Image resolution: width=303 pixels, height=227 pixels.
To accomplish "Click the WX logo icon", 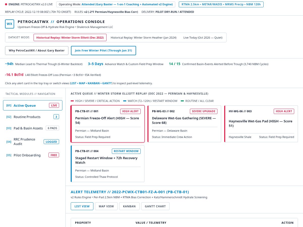I will pos(10,24).
